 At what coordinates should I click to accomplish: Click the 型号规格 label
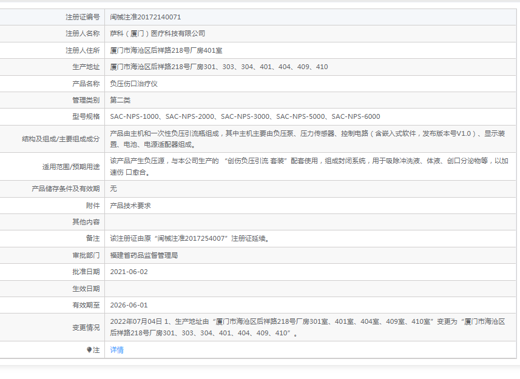[86, 116]
